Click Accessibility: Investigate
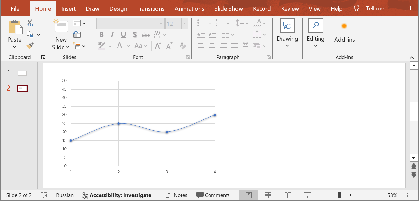 [x=116, y=195]
